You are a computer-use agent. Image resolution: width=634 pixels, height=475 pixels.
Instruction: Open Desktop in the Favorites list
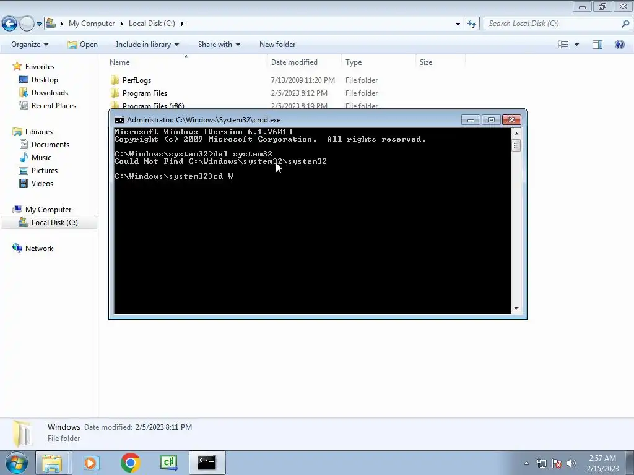(x=45, y=80)
